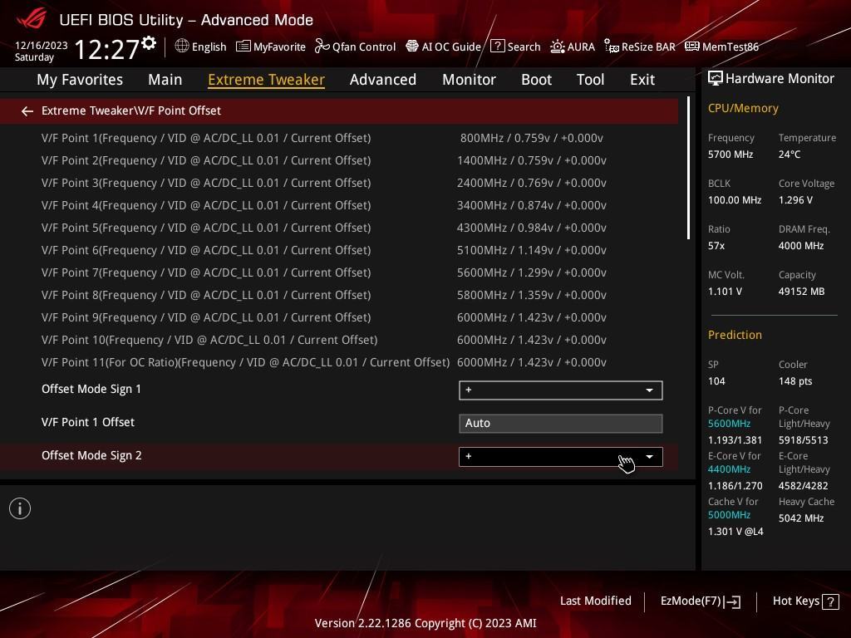The image size is (851, 638).
Task: Launch MemTest86 icon
Action: click(691, 47)
